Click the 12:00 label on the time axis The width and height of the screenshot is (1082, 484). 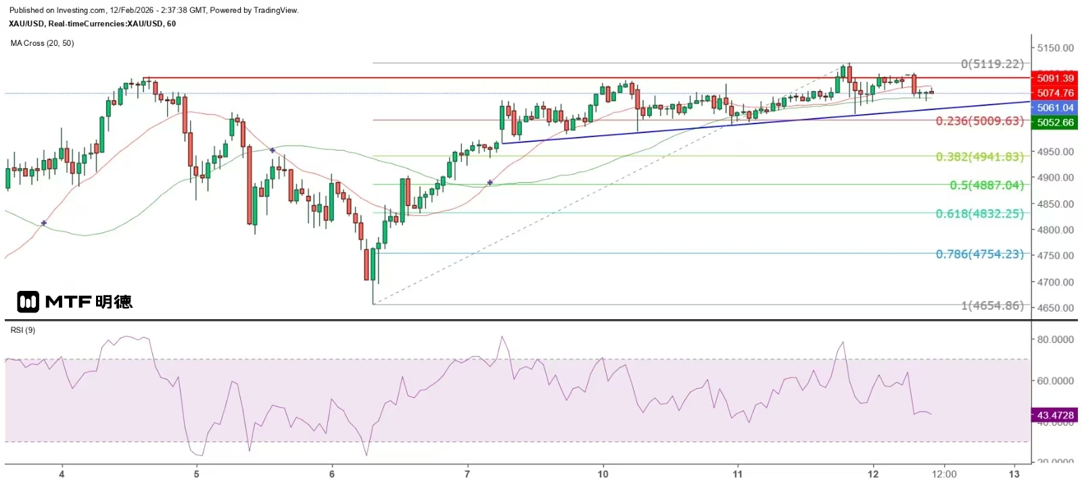[944, 474]
